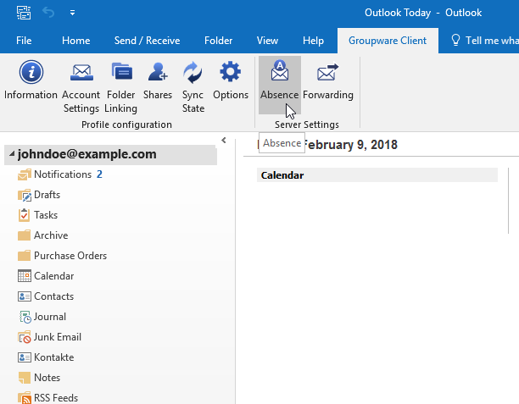Switch to the Folder tab
The image size is (519, 404).
pyautogui.click(x=218, y=41)
